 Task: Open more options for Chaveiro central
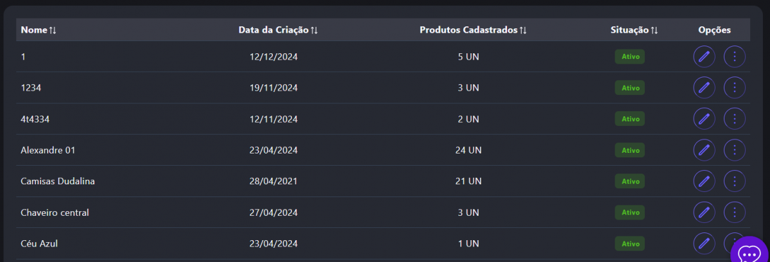point(734,212)
